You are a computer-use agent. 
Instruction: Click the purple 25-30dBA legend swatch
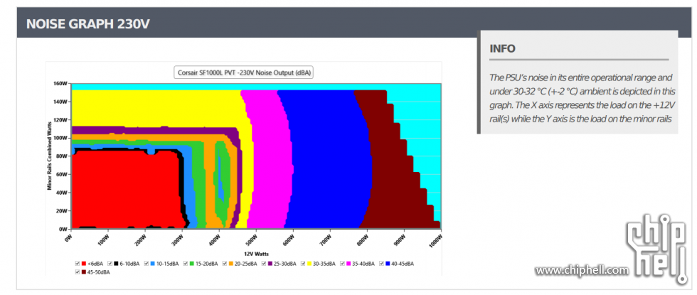(270, 264)
